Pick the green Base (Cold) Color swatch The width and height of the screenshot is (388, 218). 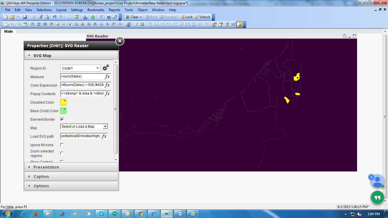pos(63,111)
